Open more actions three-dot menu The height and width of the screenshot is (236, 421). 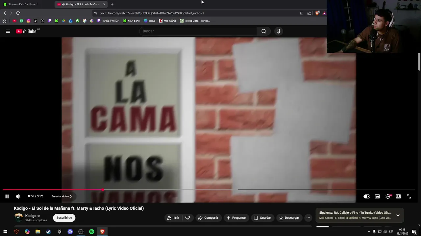click(308, 218)
